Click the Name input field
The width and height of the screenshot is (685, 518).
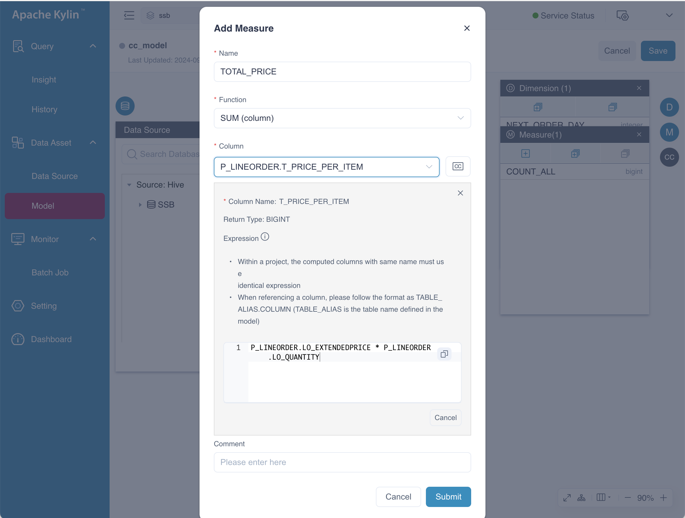click(342, 71)
